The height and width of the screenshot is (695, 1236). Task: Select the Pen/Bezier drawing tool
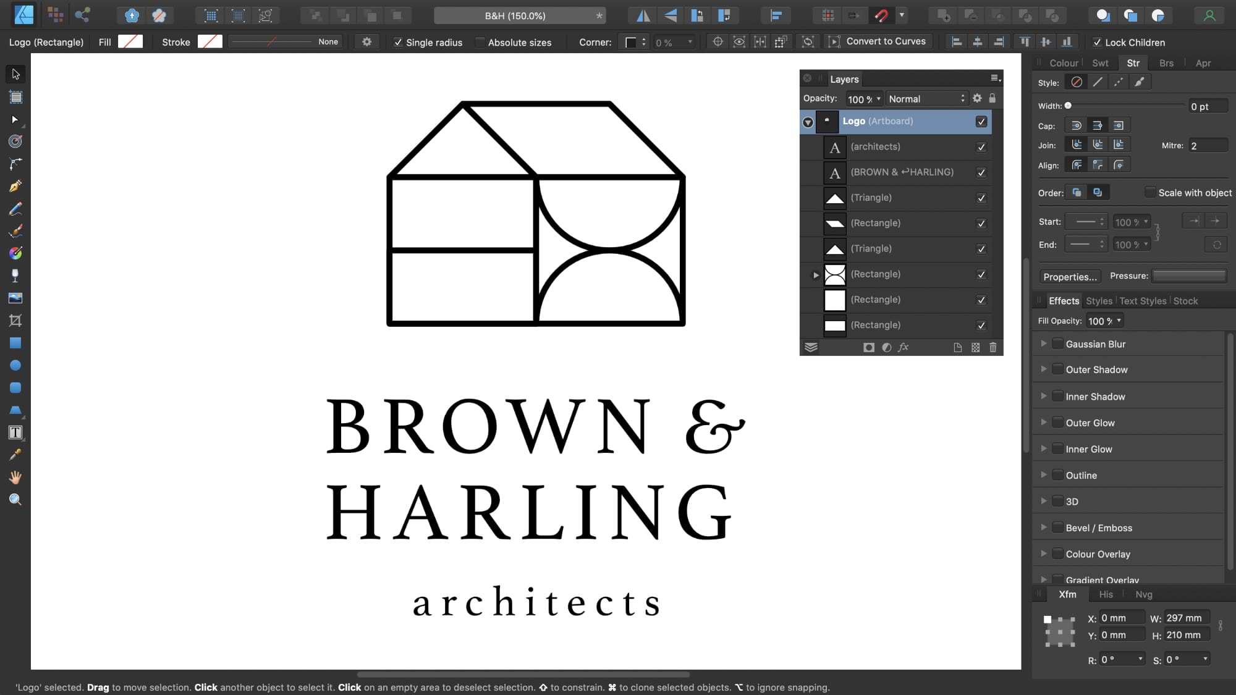[15, 186]
